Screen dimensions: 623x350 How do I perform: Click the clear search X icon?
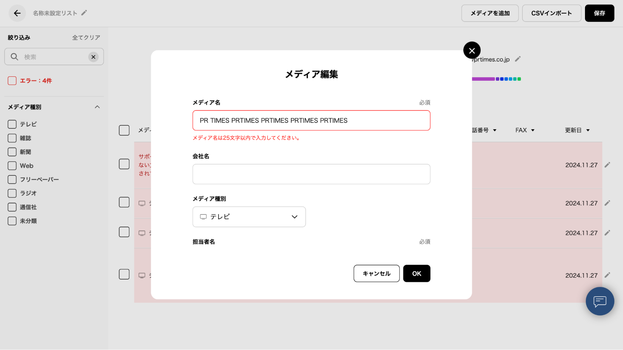pos(93,57)
